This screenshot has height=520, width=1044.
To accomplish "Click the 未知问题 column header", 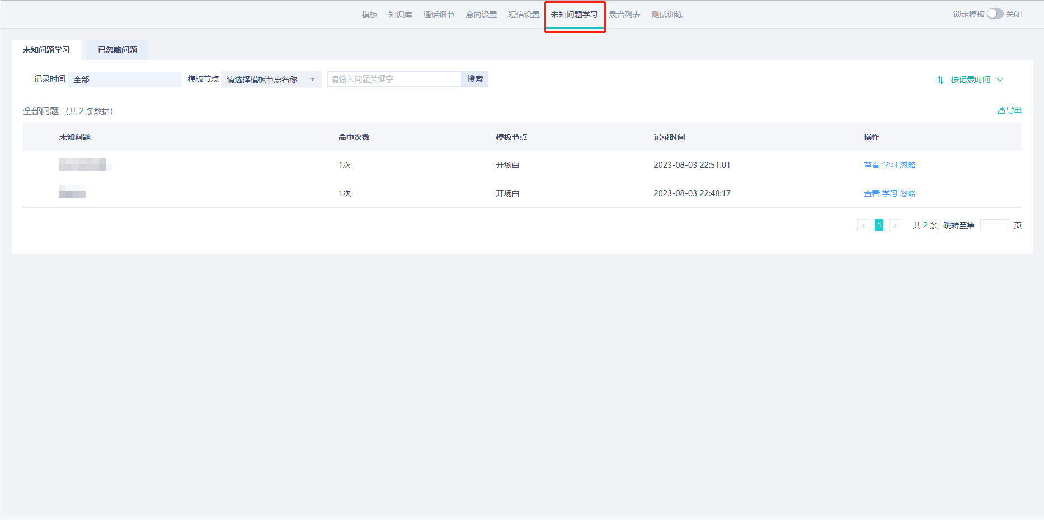I will coord(75,137).
